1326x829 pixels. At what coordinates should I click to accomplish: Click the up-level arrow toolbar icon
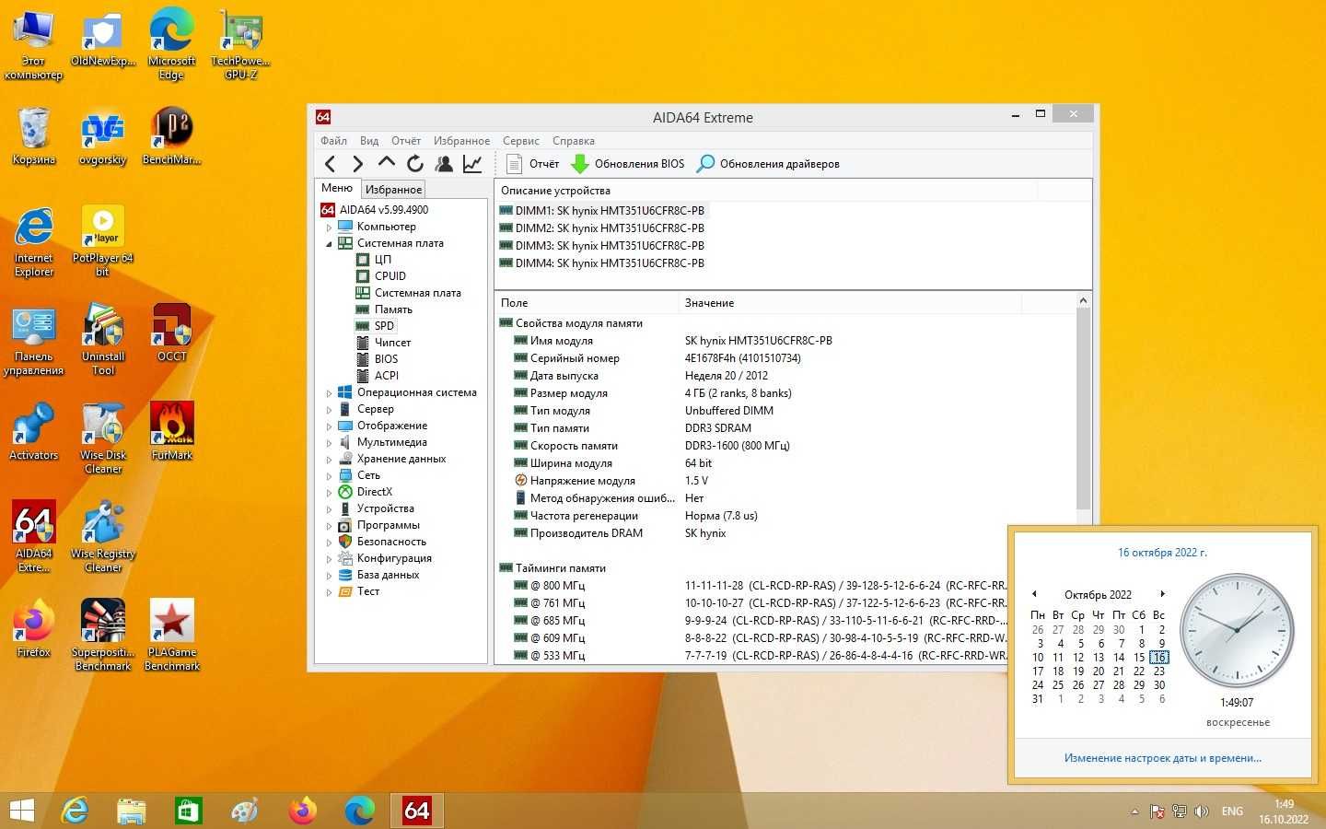pyautogui.click(x=387, y=163)
